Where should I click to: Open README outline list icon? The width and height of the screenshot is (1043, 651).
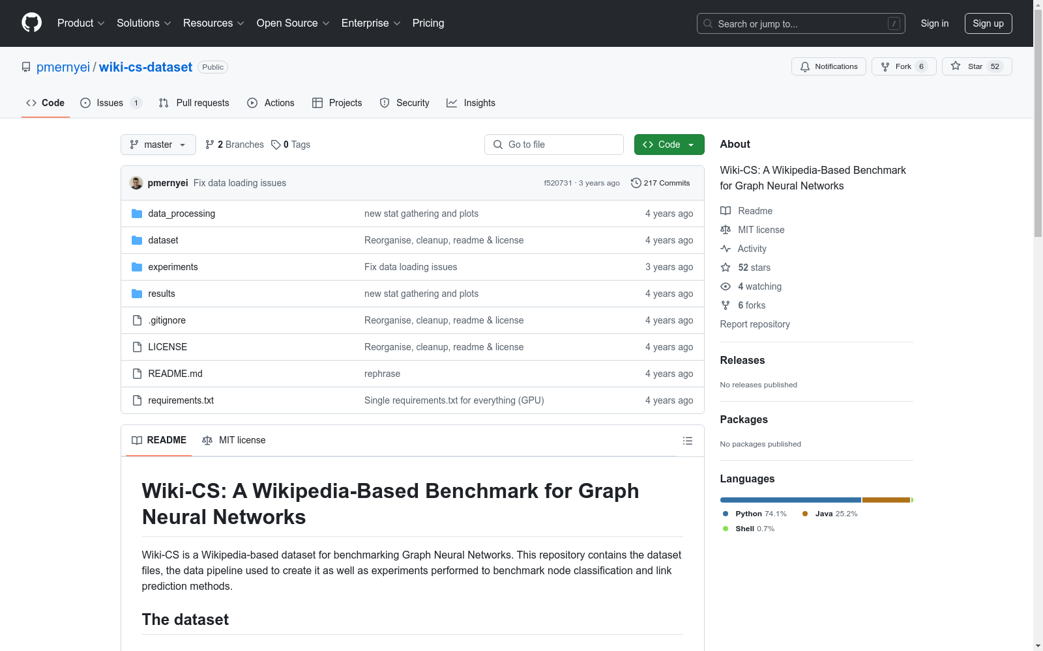coord(687,441)
